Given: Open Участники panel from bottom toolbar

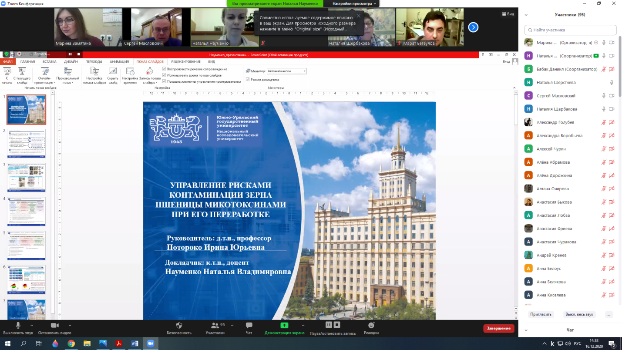Looking at the screenshot, I should [x=215, y=326].
